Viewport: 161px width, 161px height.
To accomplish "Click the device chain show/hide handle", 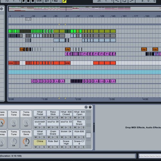I will coord(94,128).
